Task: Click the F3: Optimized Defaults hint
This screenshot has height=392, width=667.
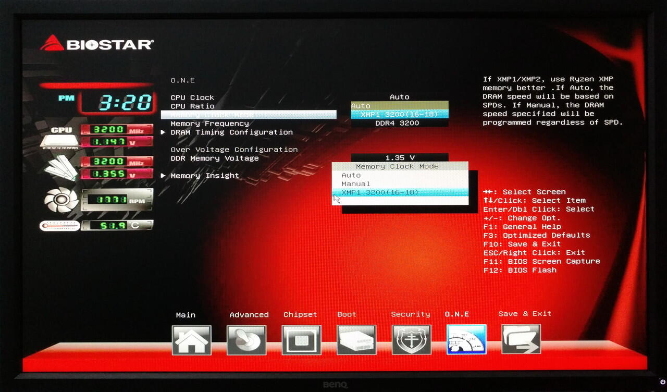Action: pyautogui.click(x=537, y=235)
